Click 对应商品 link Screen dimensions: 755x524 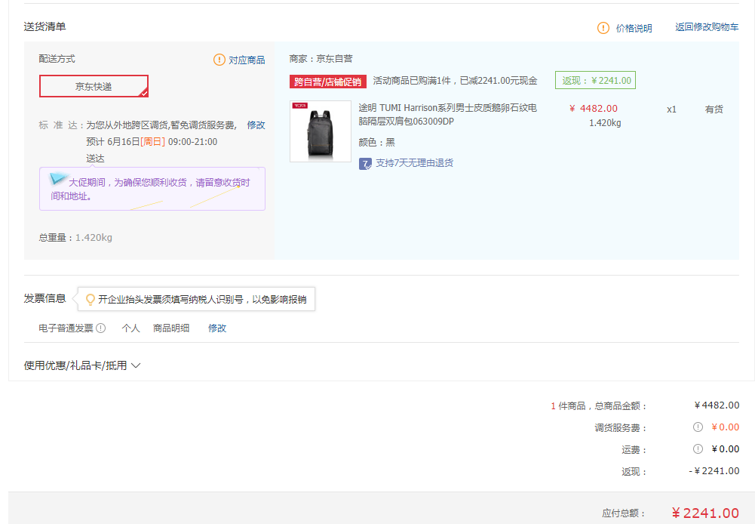click(247, 60)
